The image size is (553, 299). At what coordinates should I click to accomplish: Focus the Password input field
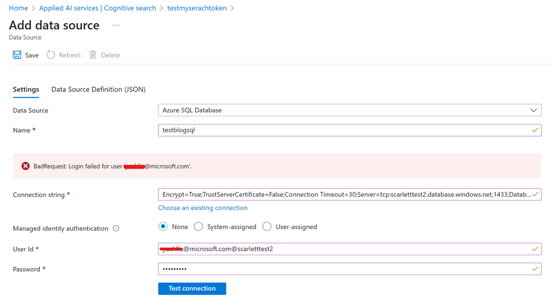pos(349,269)
